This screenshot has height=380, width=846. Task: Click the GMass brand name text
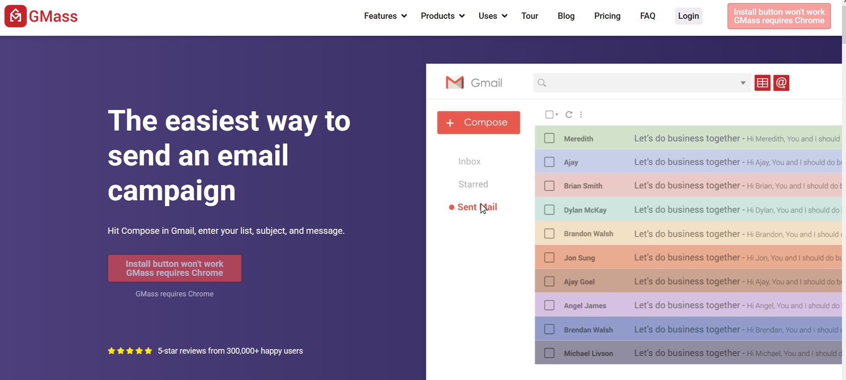tap(53, 17)
